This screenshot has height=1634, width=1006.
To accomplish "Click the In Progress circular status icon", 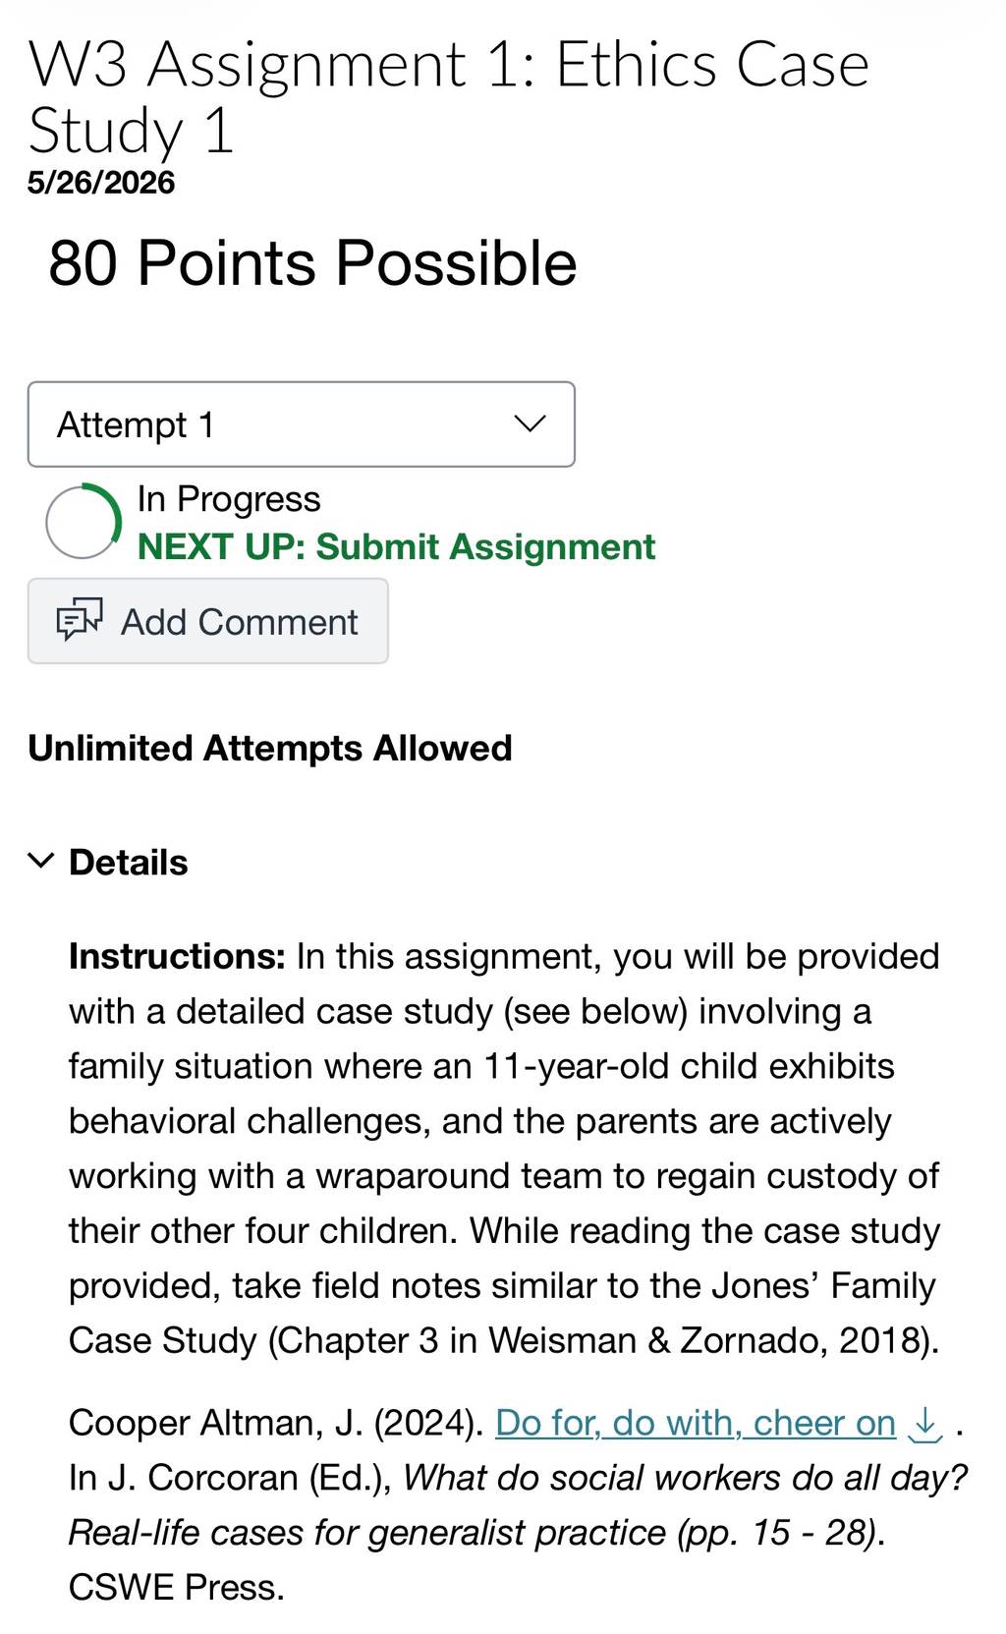I will (x=84, y=521).
